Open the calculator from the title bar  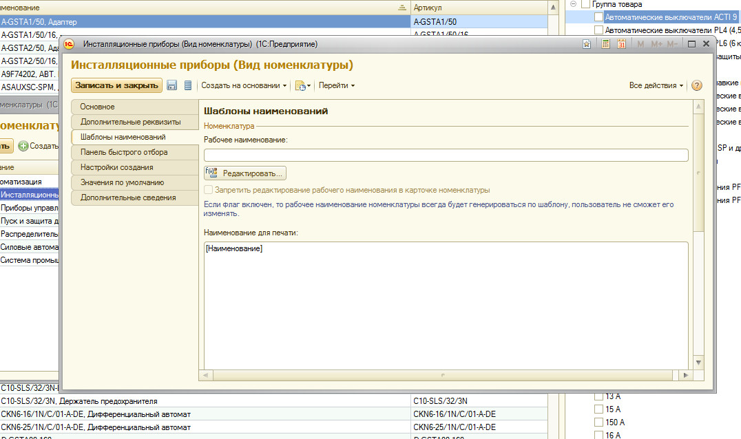(606, 44)
